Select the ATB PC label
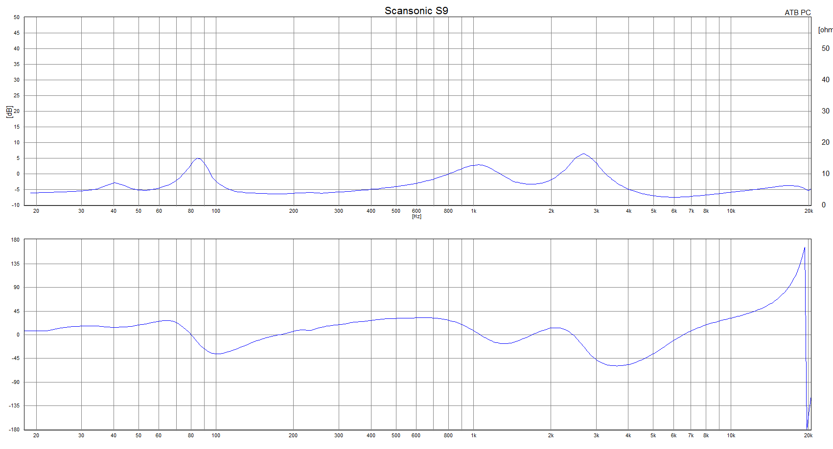 click(798, 13)
